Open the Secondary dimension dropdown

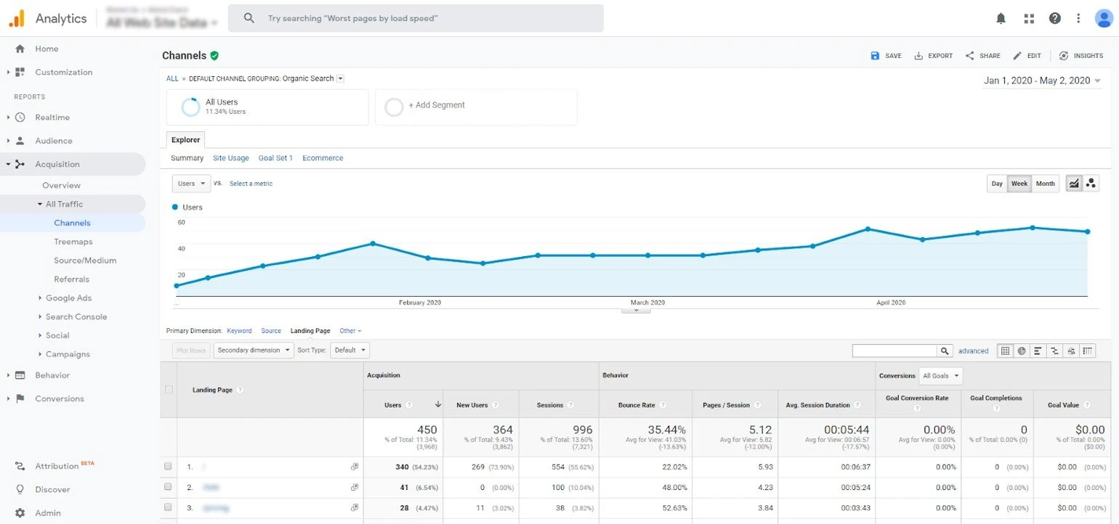click(254, 351)
